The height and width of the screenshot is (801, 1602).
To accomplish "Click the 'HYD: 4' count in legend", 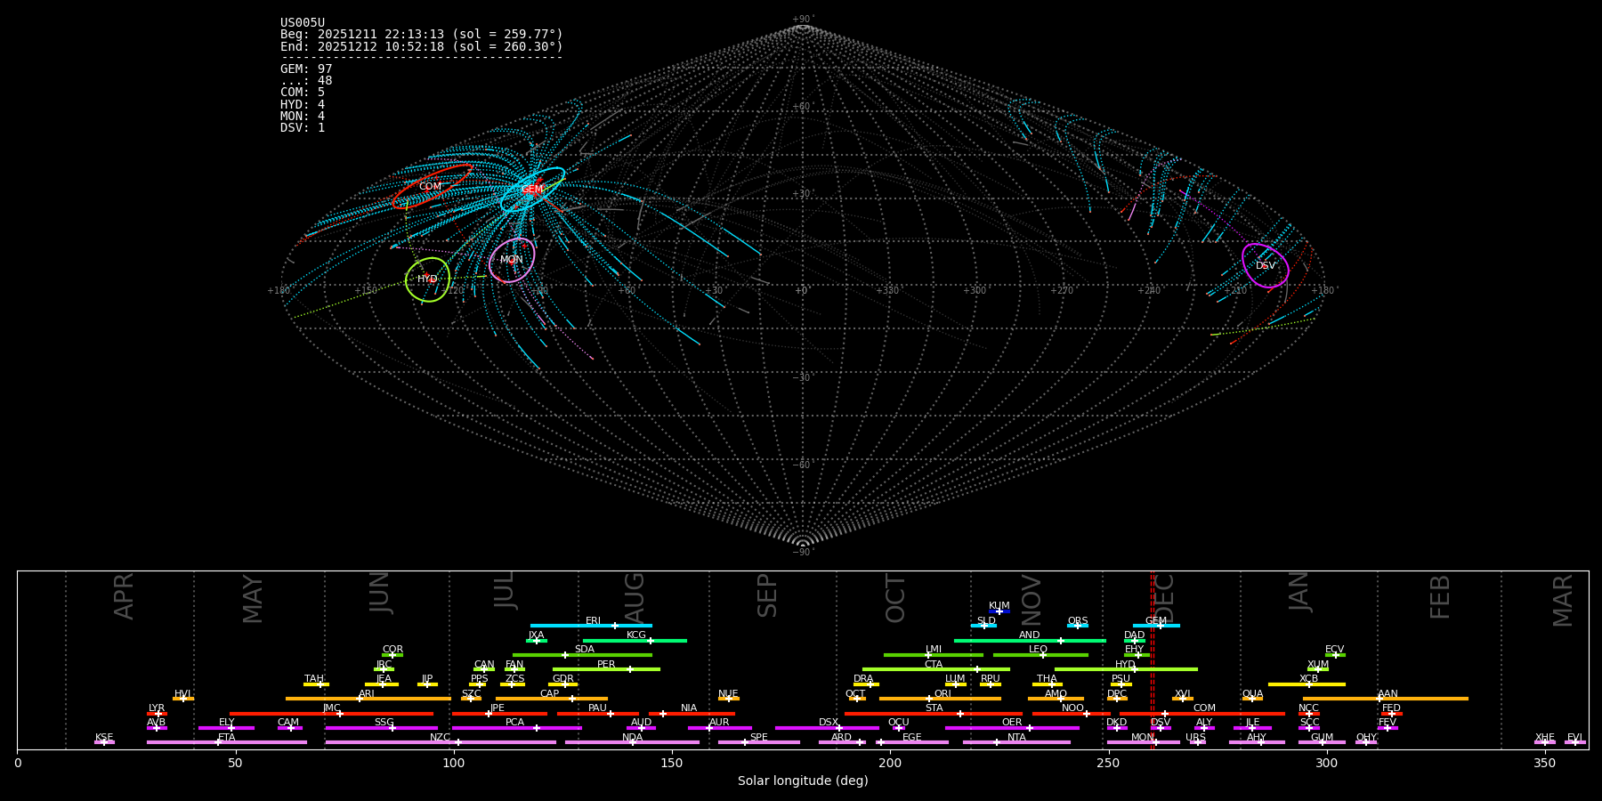I will click(x=303, y=104).
